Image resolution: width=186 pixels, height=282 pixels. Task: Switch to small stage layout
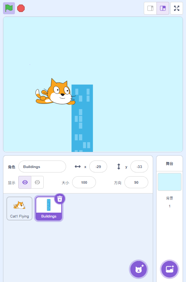click(x=151, y=8)
